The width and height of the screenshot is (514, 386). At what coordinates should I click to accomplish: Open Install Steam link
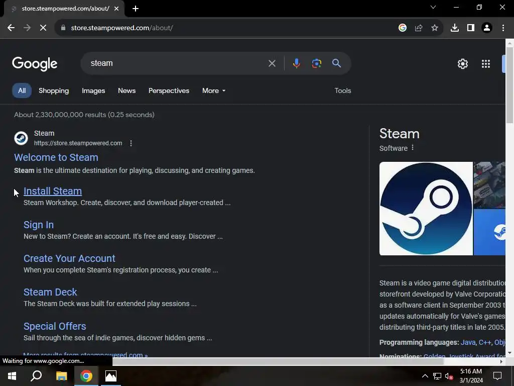click(x=53, y=191)
